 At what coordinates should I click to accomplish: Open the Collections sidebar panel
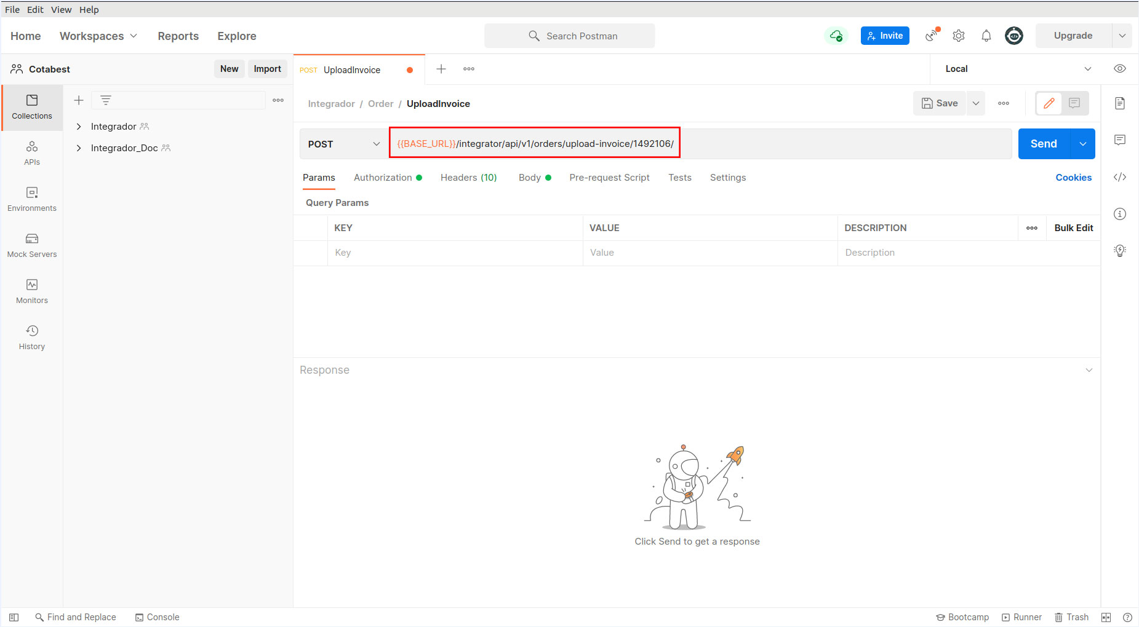click(x=32, y=107)
